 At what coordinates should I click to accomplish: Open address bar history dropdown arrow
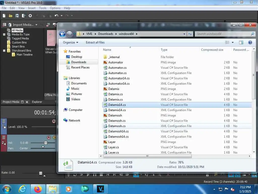click(x=184, y=34)
